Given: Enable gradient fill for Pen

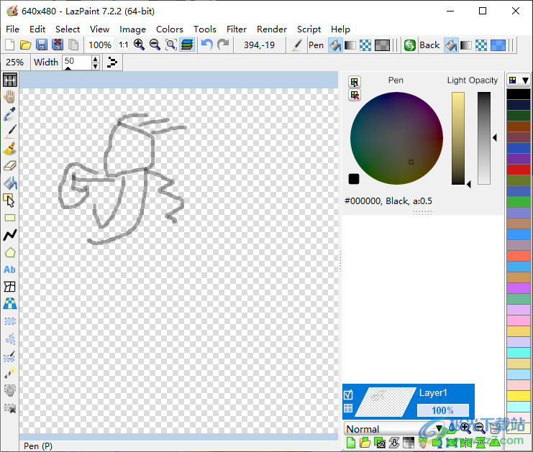Looking at the screenshot, I should pos(350,45).
